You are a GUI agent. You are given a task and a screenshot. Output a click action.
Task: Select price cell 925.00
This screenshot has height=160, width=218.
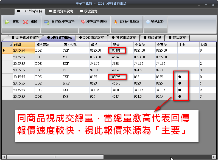coord(101,70)
